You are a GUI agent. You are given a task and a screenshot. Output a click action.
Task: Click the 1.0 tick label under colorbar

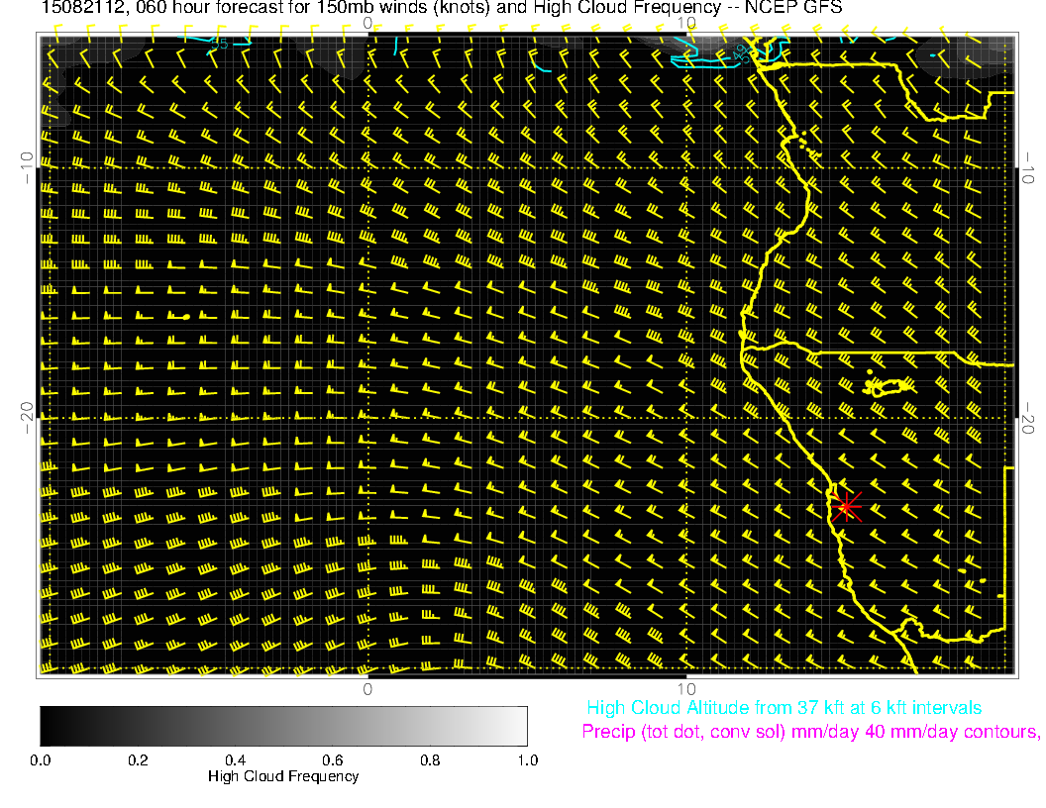[527, 760]
